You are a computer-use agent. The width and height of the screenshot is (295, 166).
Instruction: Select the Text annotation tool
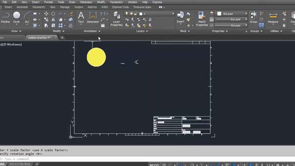81,18
